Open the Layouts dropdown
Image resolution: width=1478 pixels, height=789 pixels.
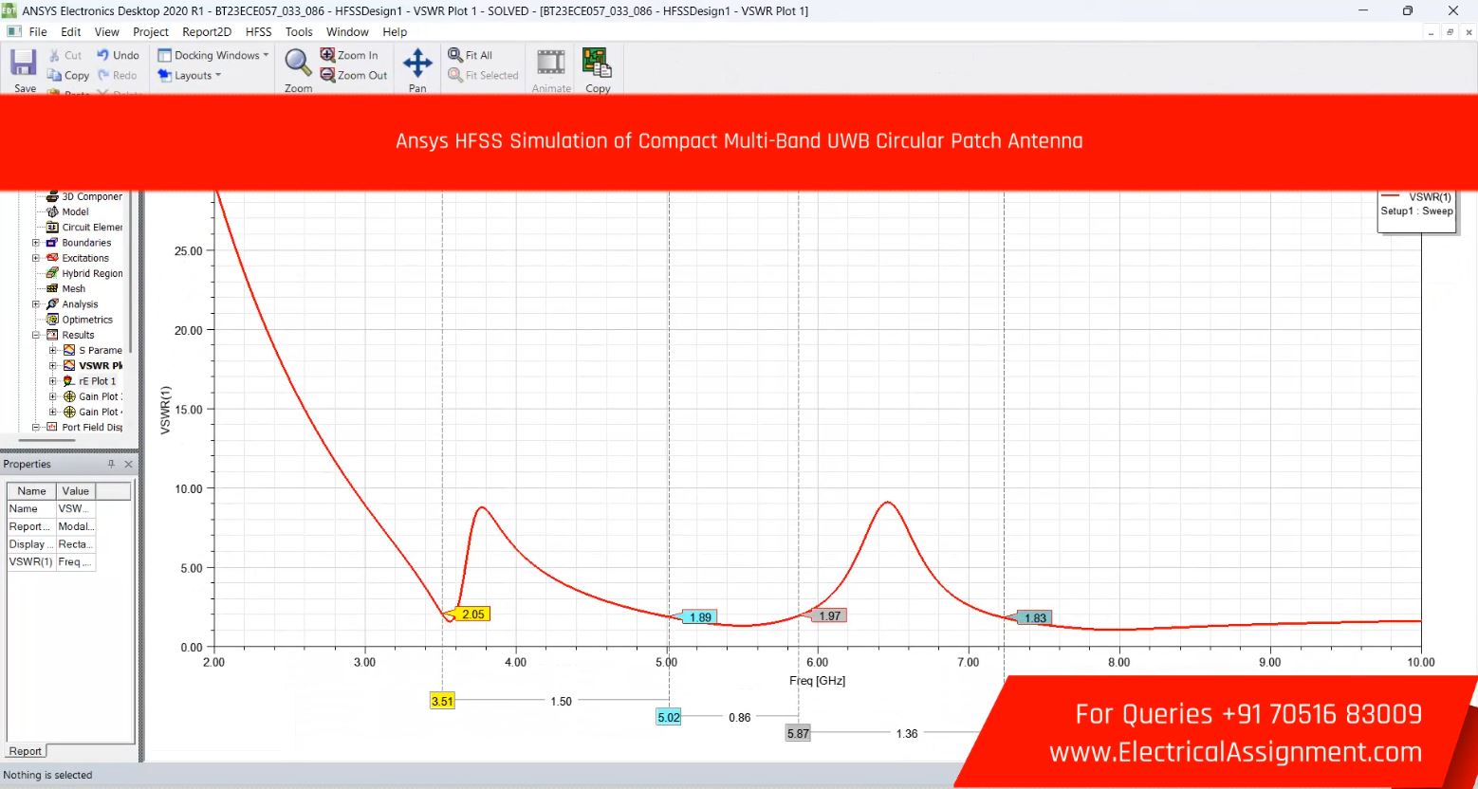(190, 75)
